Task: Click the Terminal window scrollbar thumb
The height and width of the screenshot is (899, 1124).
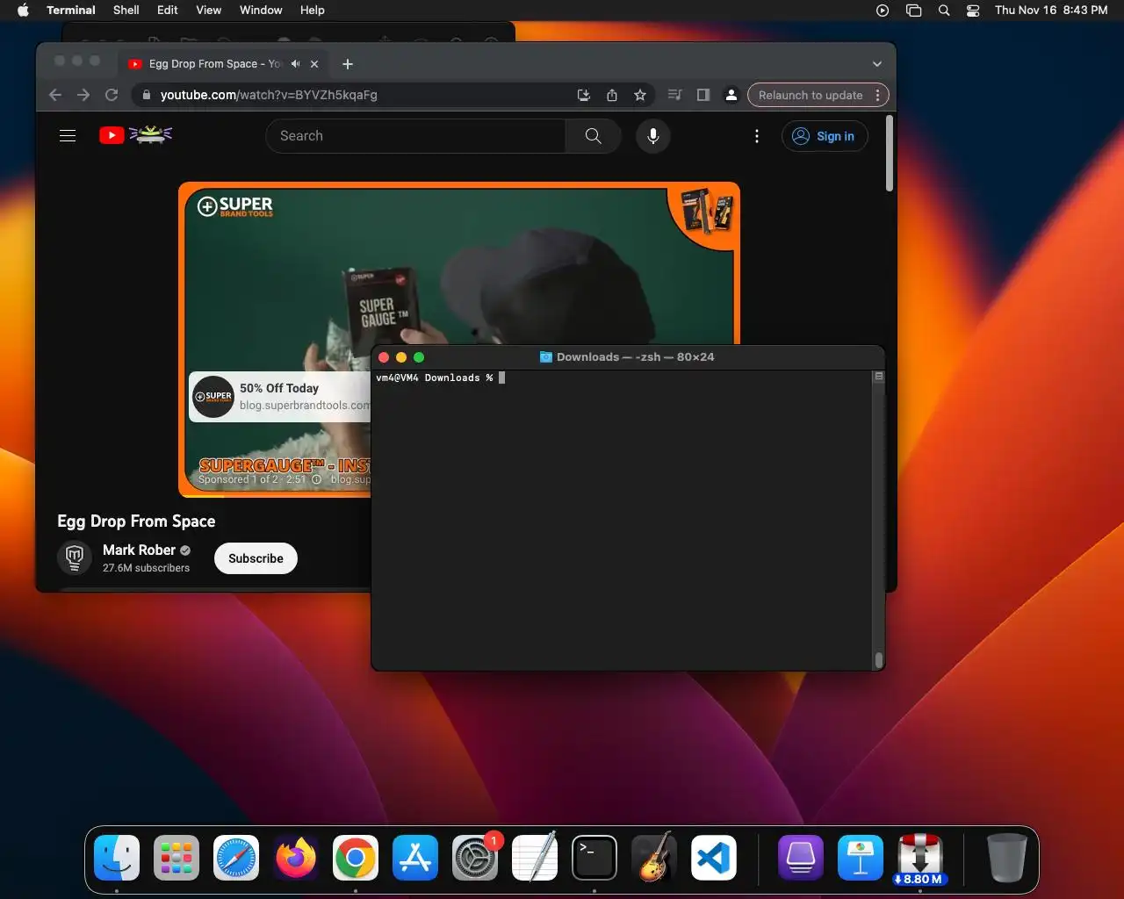Action: coord(879,660)
